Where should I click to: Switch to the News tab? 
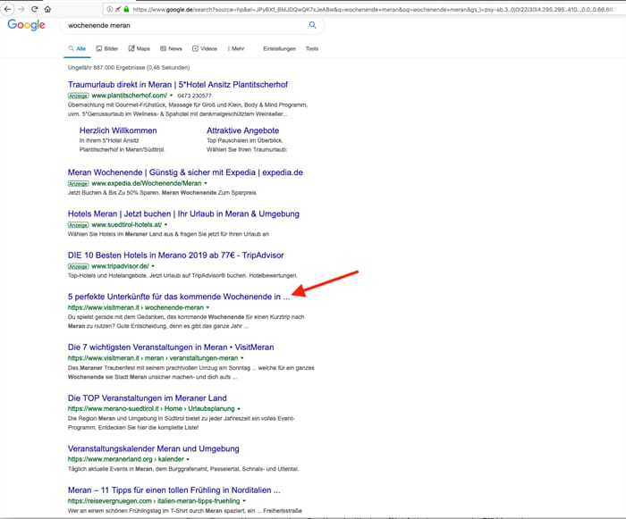(171, 48)
